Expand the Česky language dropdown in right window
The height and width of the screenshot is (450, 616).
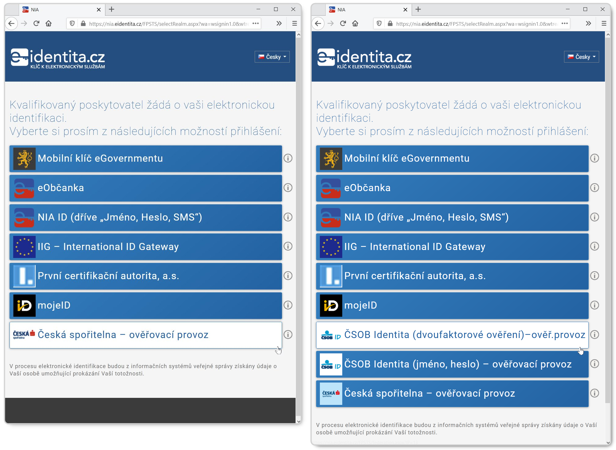click(x=581, y=57)
